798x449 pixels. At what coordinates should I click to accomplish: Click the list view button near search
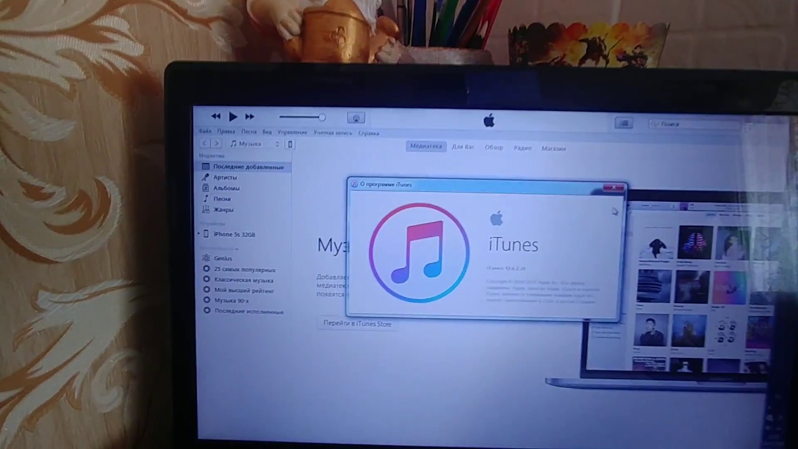click(x=624, y=123)
